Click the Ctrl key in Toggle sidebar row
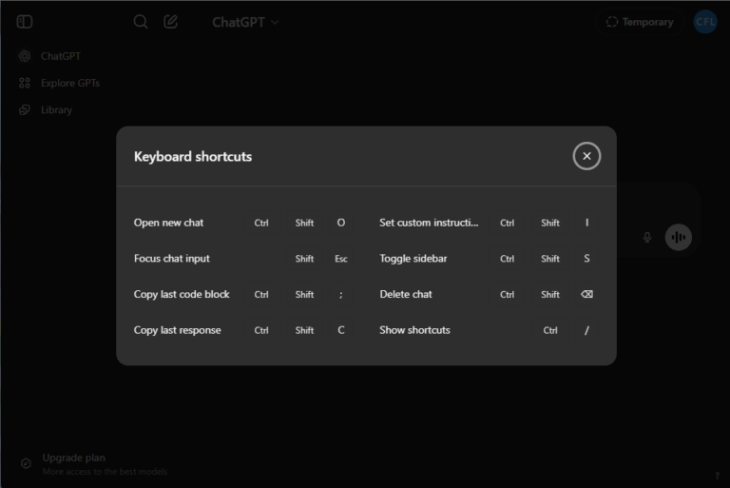 (507, 259)
